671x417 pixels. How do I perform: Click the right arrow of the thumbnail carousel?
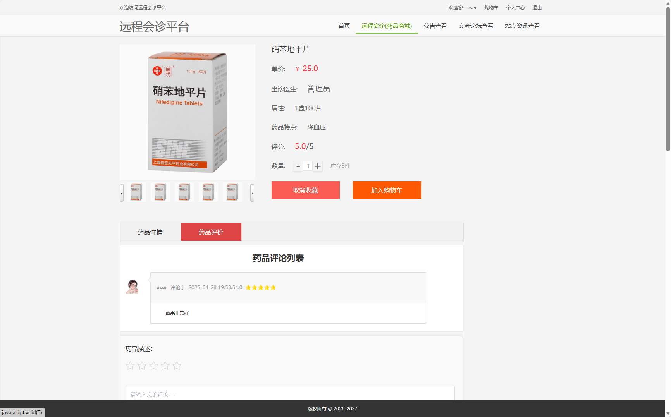click(x=252, y=192)
